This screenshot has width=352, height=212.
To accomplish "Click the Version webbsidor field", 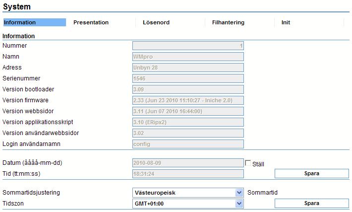I will coord(188,111).
